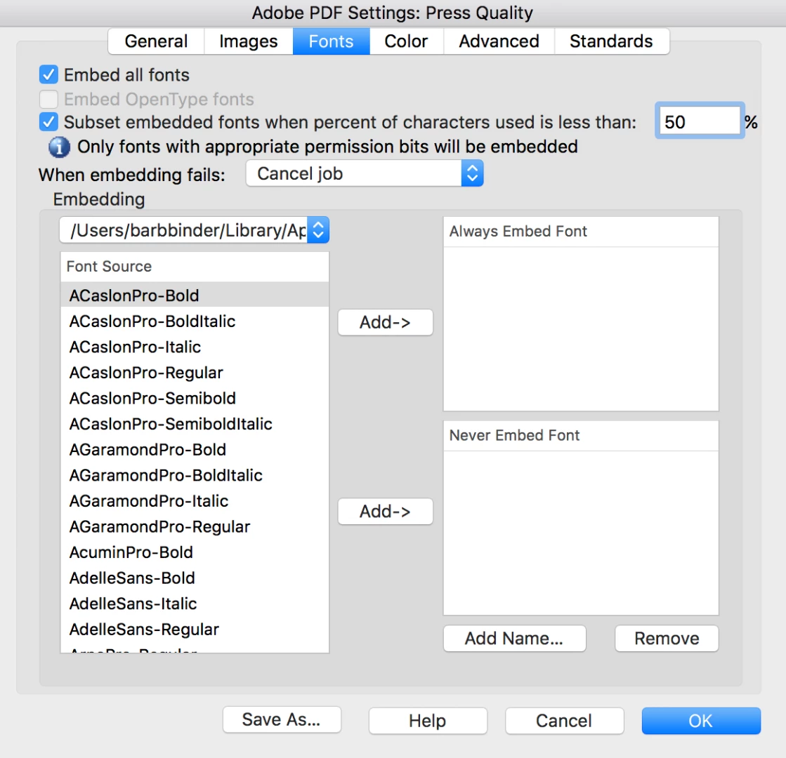
Task: Select AGaramondPro-Bold font
Action: point(195,449)
